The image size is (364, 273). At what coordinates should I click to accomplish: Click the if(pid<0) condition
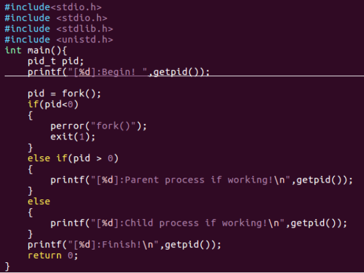[x=53, y=104]
